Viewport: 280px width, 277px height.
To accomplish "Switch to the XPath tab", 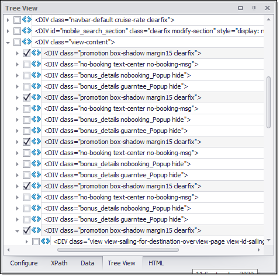I will (x=59, y=263).
